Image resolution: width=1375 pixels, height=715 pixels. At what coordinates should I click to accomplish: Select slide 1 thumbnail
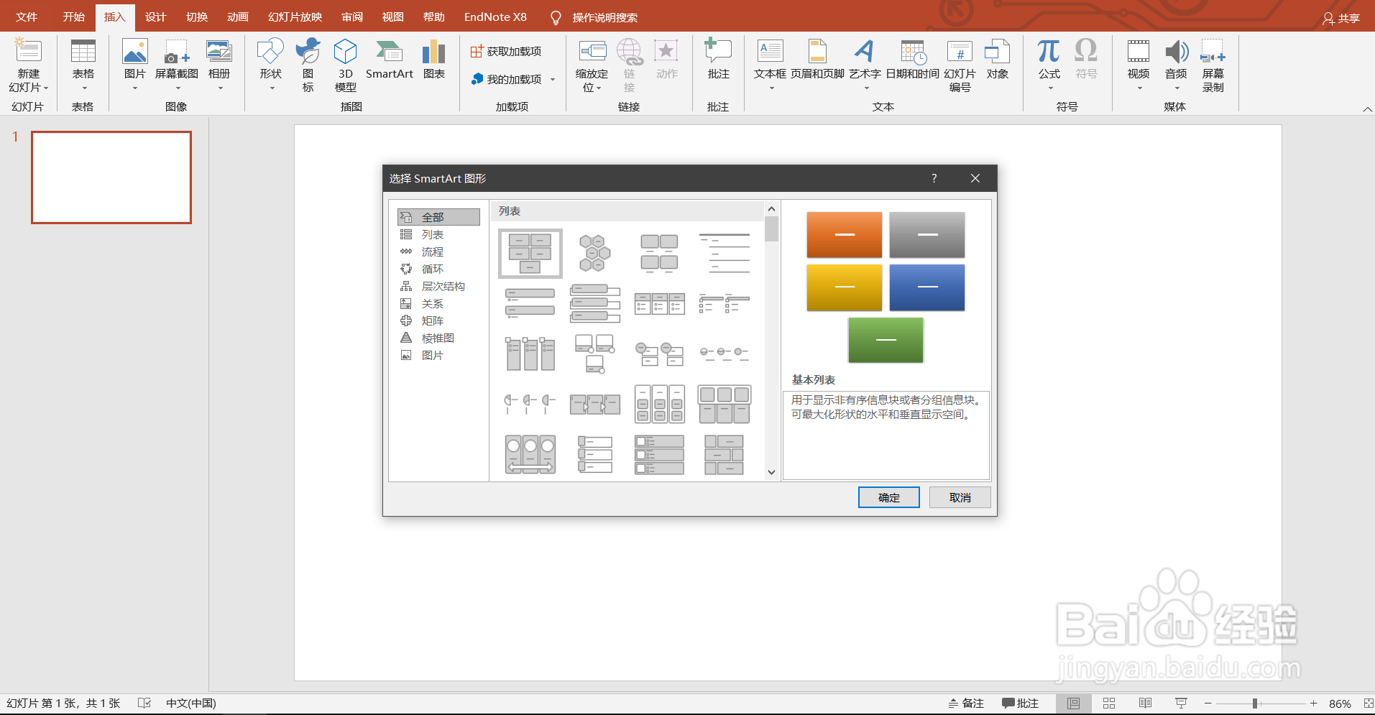click(x=111, y=177)
